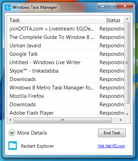Click the horizontal scrollbar thumb
Viewport: 138px width, 161px height.
click(63, 120)
